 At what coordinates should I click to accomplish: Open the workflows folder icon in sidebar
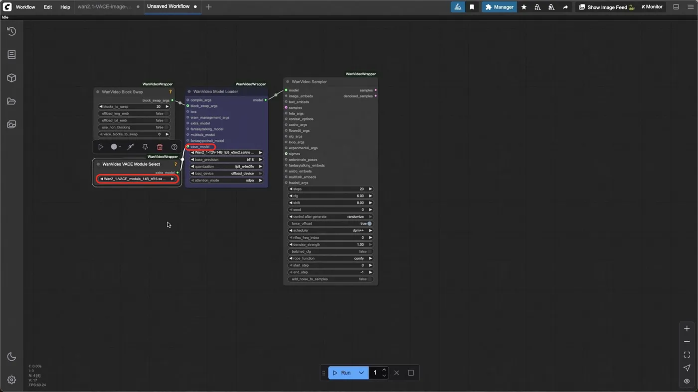point(11,101)
